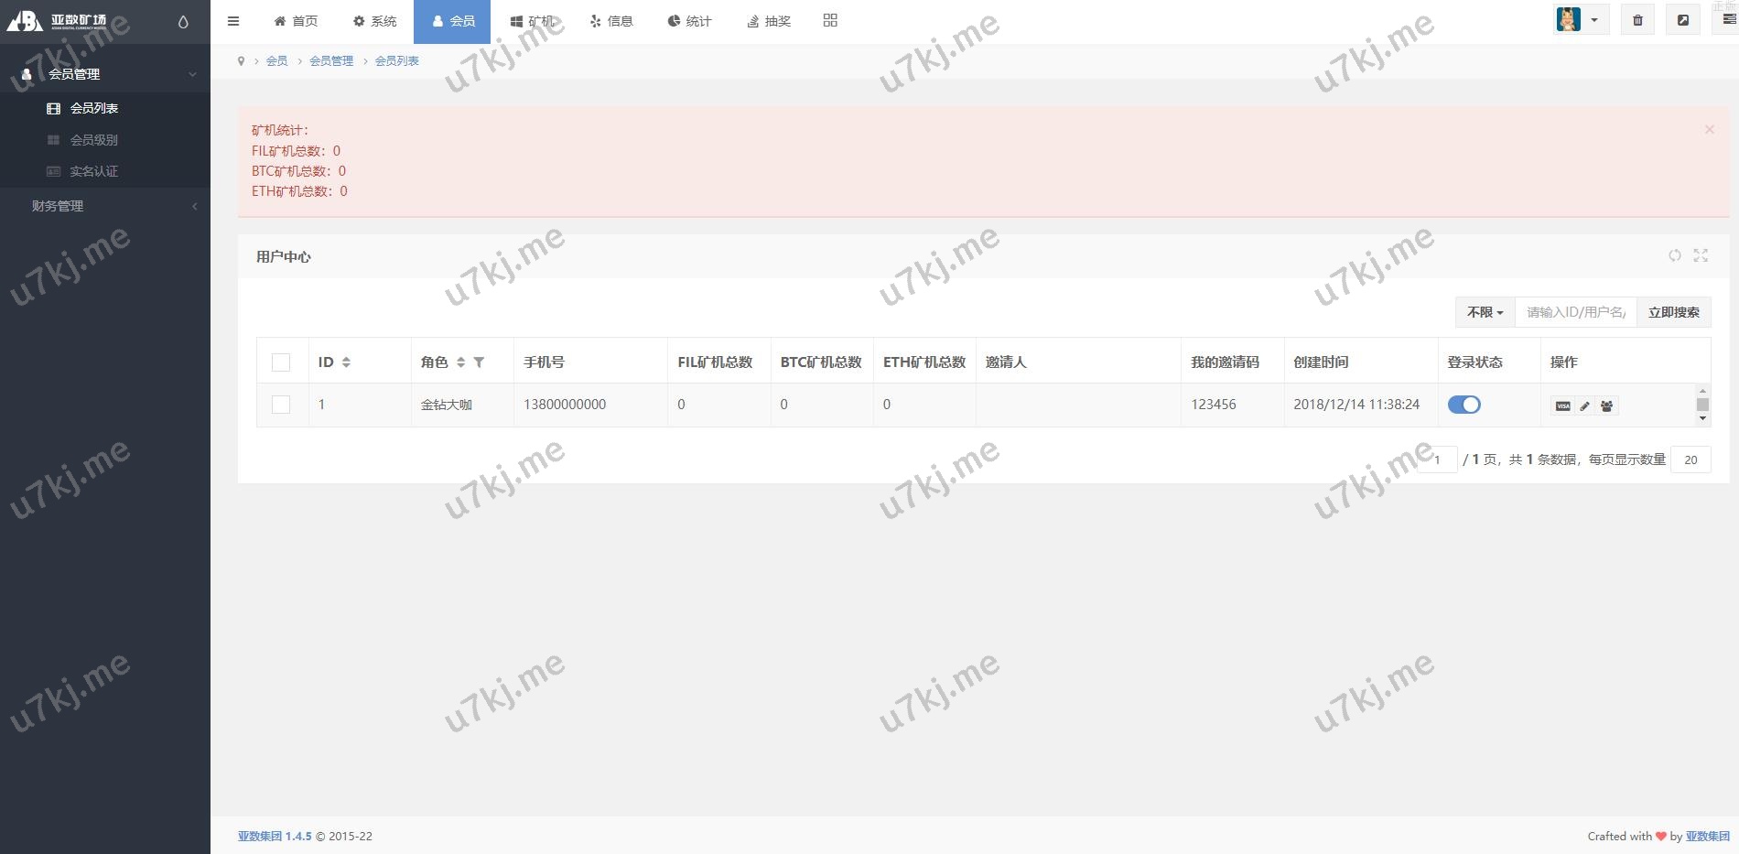
Task: Click the ID/username search input field
Action: click(x=1575, y=312)
